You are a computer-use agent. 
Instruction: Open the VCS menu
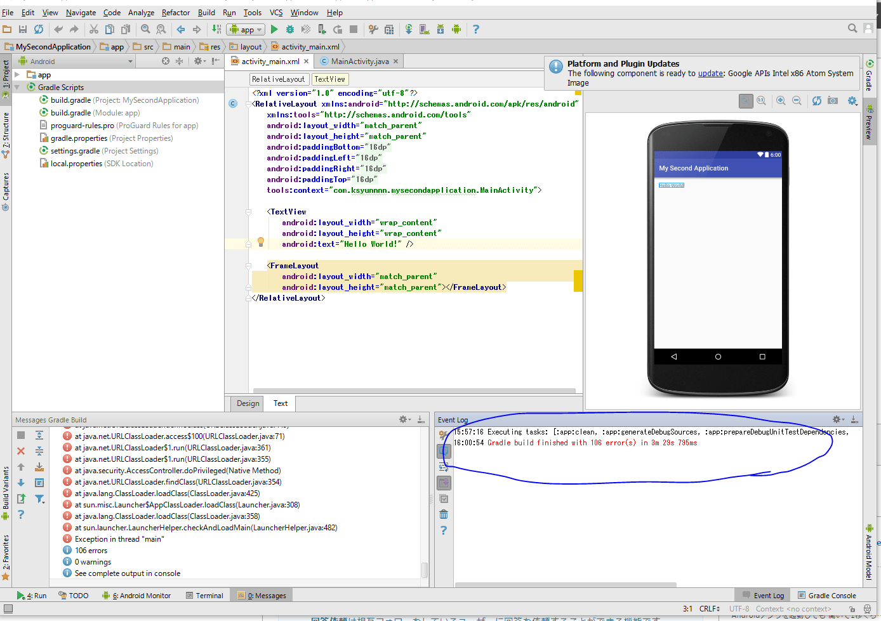point(276,12)
